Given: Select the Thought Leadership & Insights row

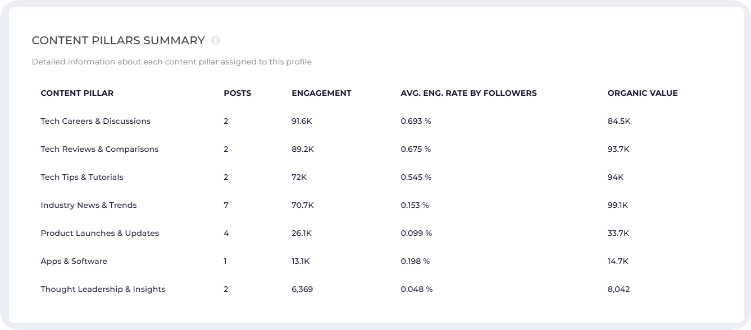Looking at the screenshot, I should (103, 289).
